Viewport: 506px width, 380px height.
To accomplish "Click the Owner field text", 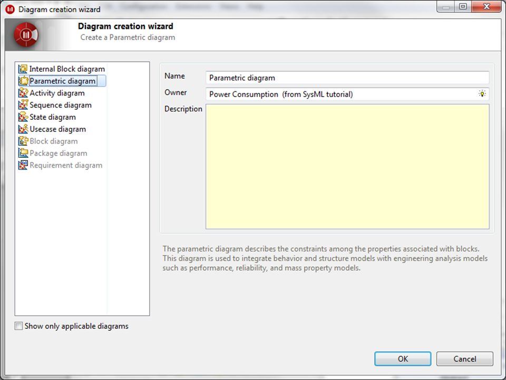I will pos(281,94).
